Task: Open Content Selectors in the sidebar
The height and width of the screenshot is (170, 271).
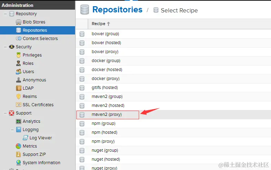Action: 40,38
